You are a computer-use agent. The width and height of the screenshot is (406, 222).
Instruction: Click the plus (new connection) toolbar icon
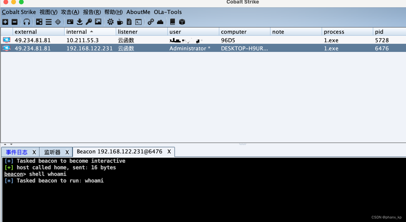pos(5,22)
